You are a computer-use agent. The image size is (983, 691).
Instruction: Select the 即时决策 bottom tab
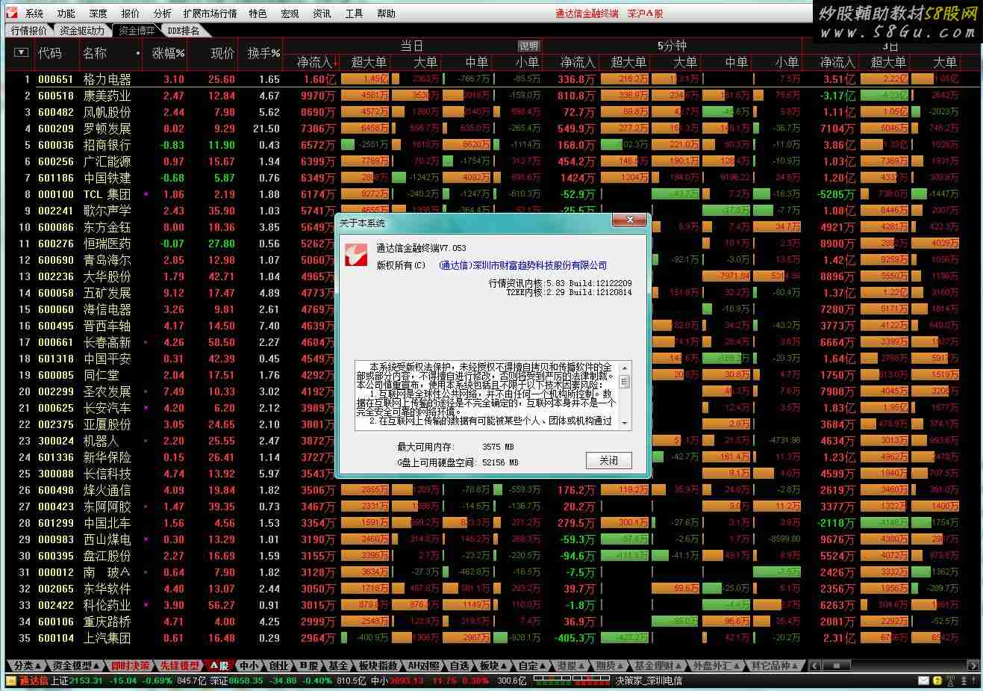point(131,666)
